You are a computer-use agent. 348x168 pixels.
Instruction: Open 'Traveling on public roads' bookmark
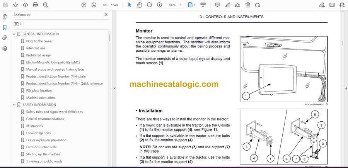[x=44, y=161]
